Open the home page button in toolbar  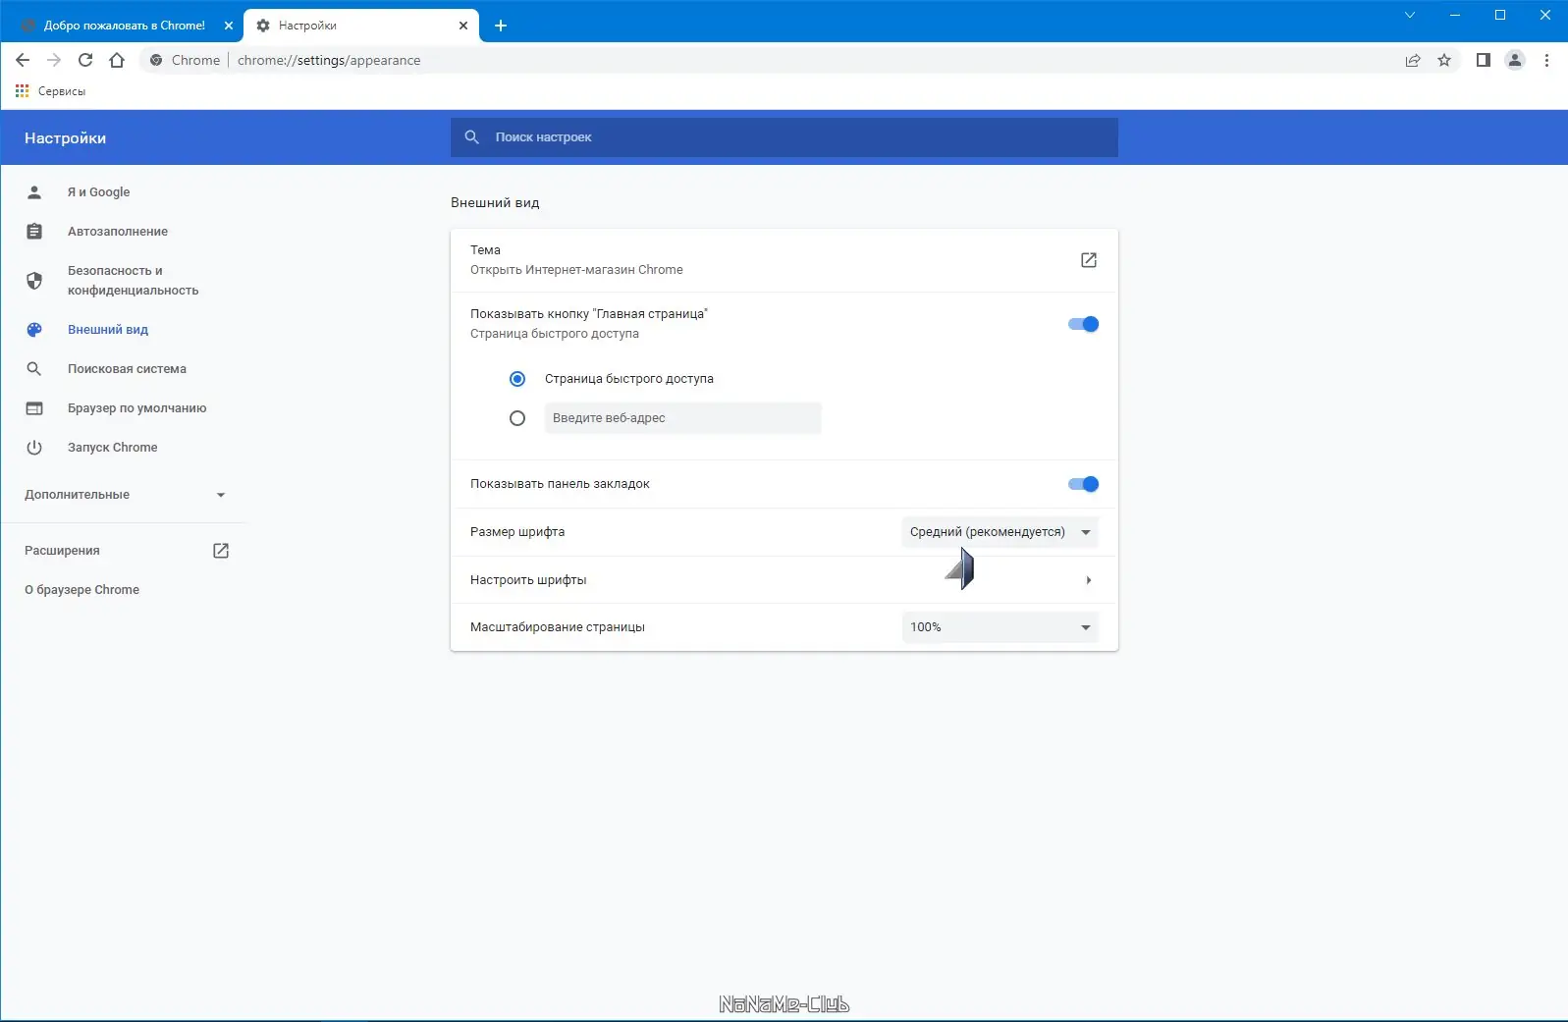tap(117, 60)
